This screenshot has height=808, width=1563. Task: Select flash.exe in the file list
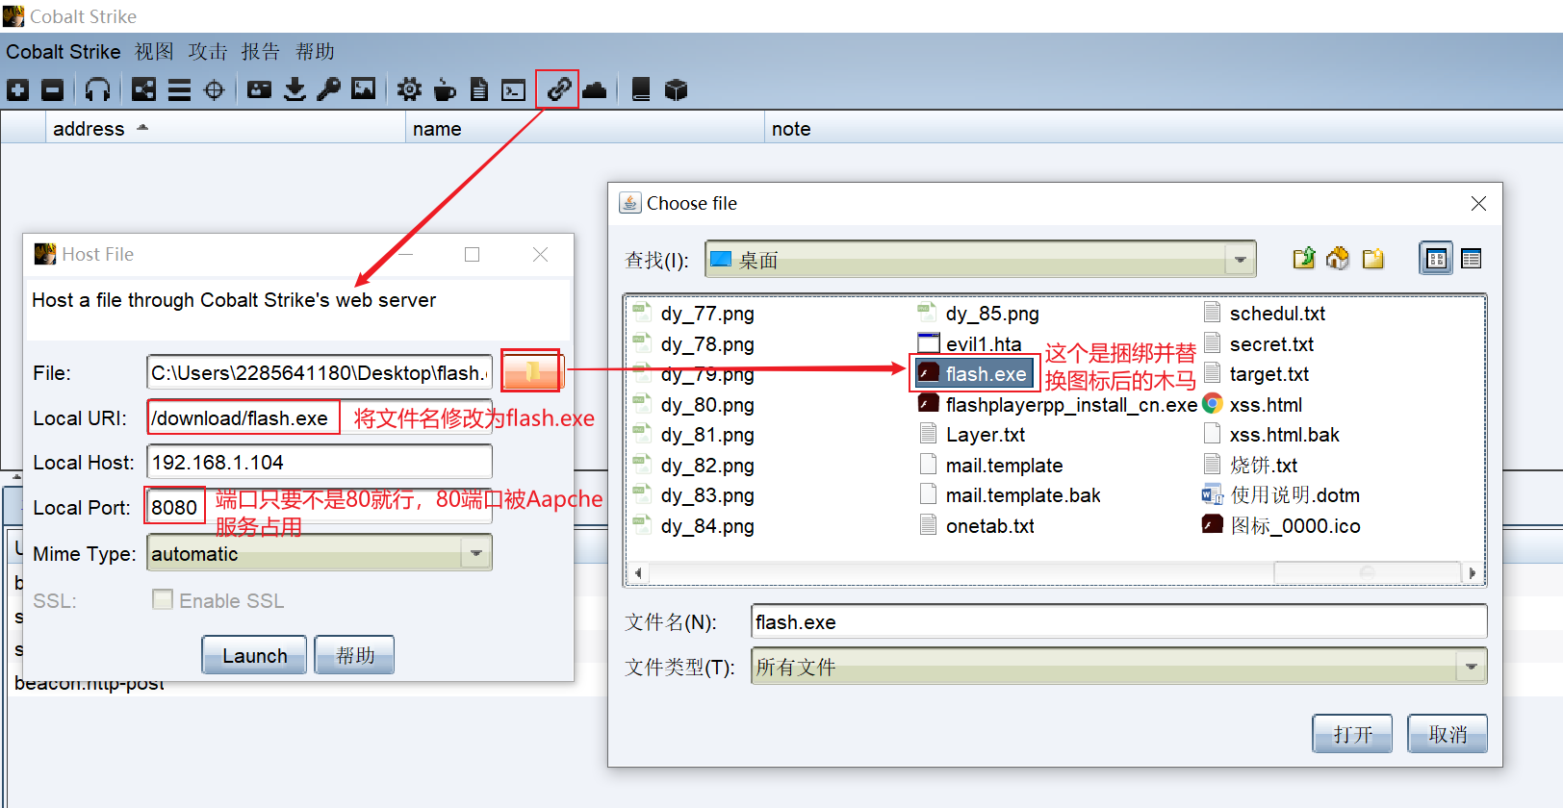click(974, 373)
